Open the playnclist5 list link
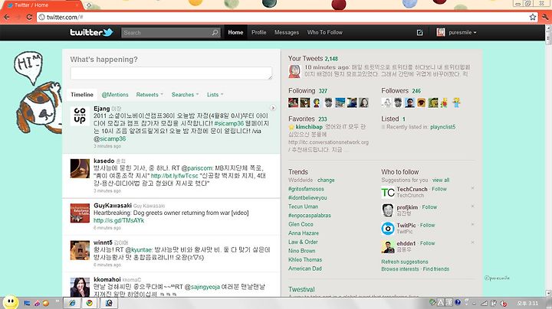The width and height of the screenshot is (552, 309). 442,127
